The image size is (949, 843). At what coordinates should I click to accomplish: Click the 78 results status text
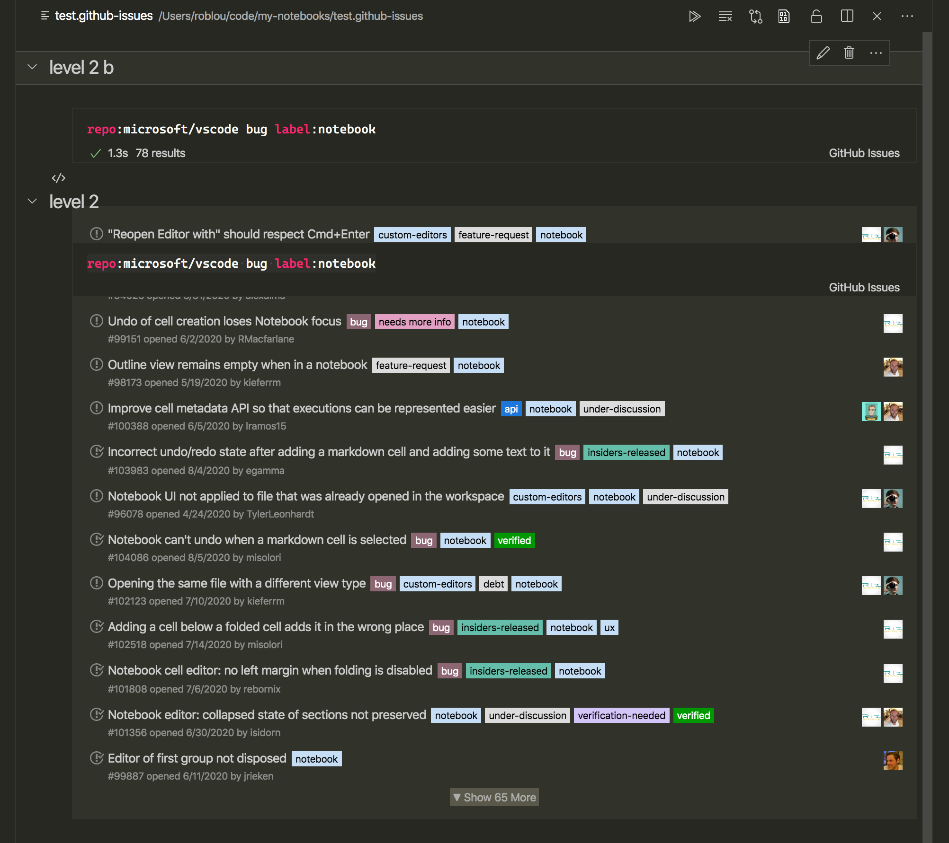[x=161, y=153]
